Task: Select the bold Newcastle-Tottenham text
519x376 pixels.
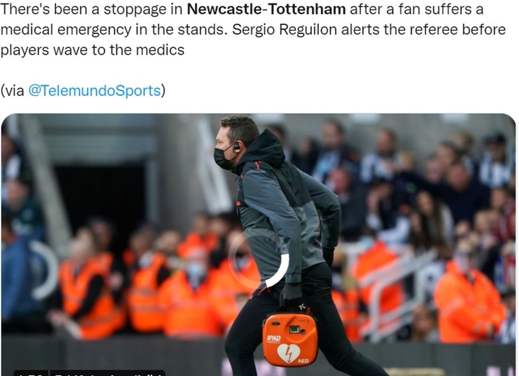Action: pos(266,9)
